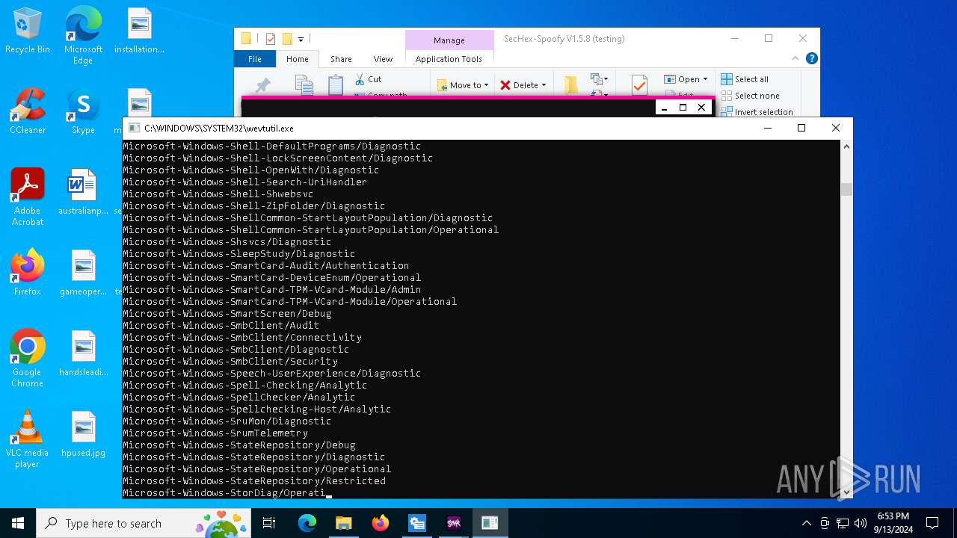Launch Microsoft Edge from the desktop
This screenshot has width=957, height=538.
click(x=83, y=36)
